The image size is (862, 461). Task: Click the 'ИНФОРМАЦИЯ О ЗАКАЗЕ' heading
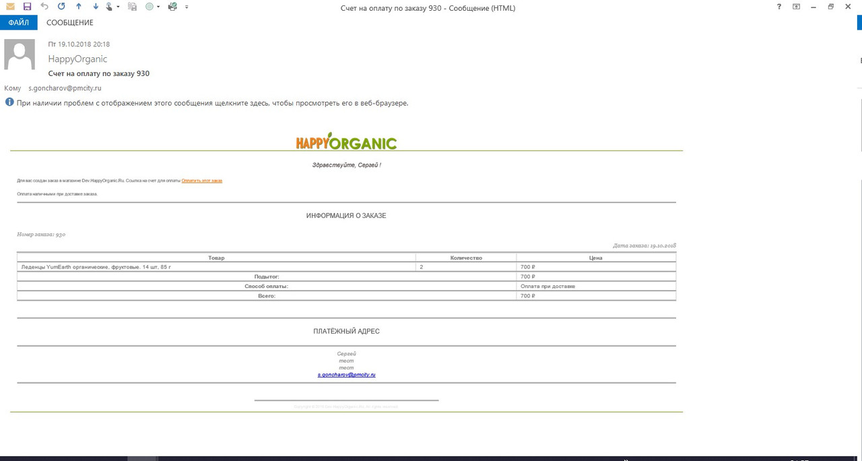(346, 216)
